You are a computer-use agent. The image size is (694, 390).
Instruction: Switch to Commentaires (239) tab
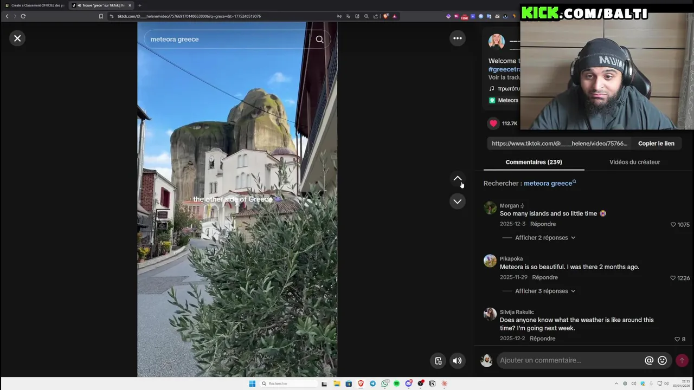[534, 162]
